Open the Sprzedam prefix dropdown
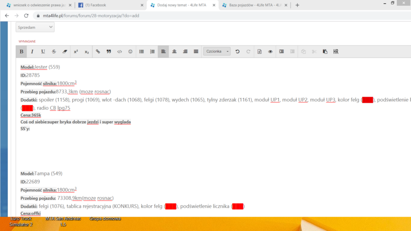Screen dimensions: 411x231 [35, 27]
